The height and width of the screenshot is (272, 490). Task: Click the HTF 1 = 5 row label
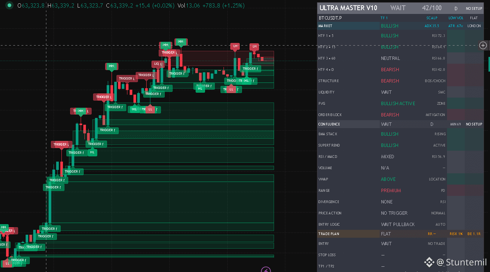326,36
